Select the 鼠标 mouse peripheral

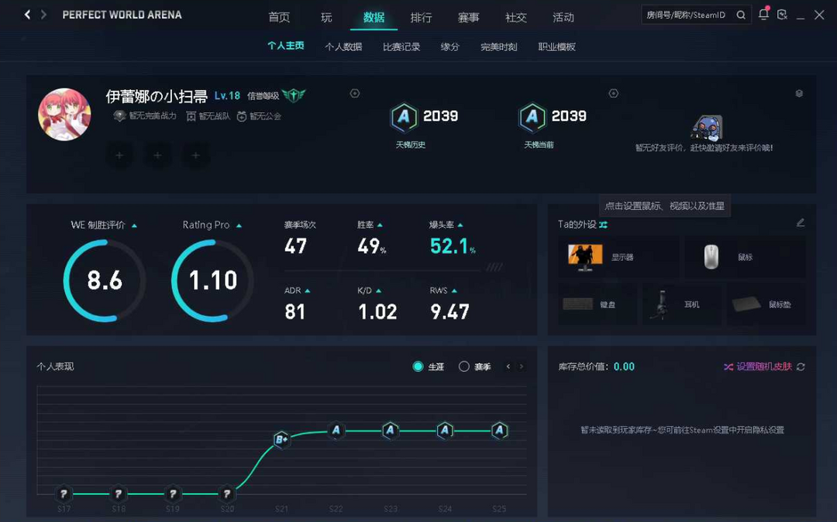tap(746, 257)
